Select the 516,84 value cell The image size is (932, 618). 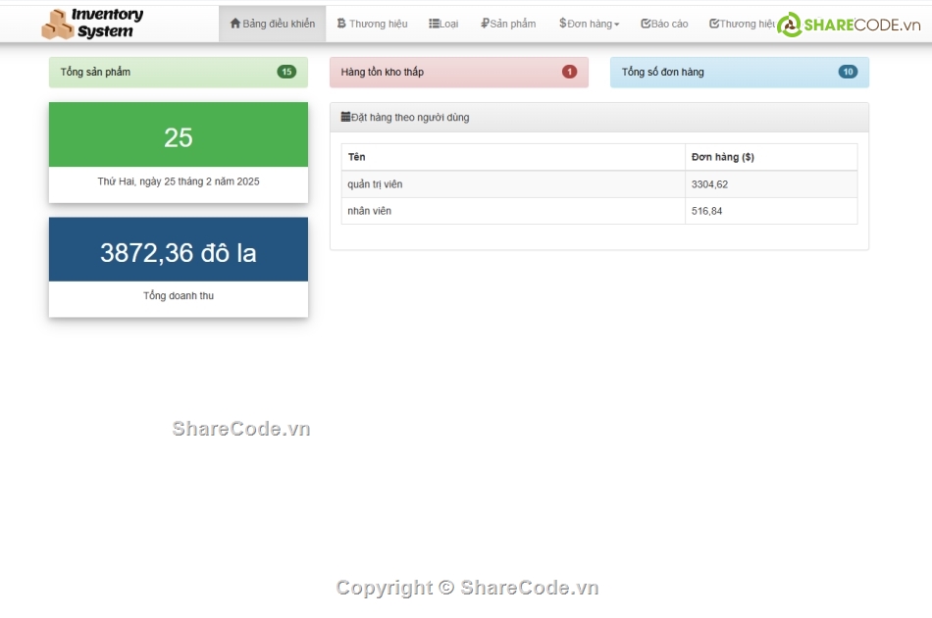tap(771, 211)
